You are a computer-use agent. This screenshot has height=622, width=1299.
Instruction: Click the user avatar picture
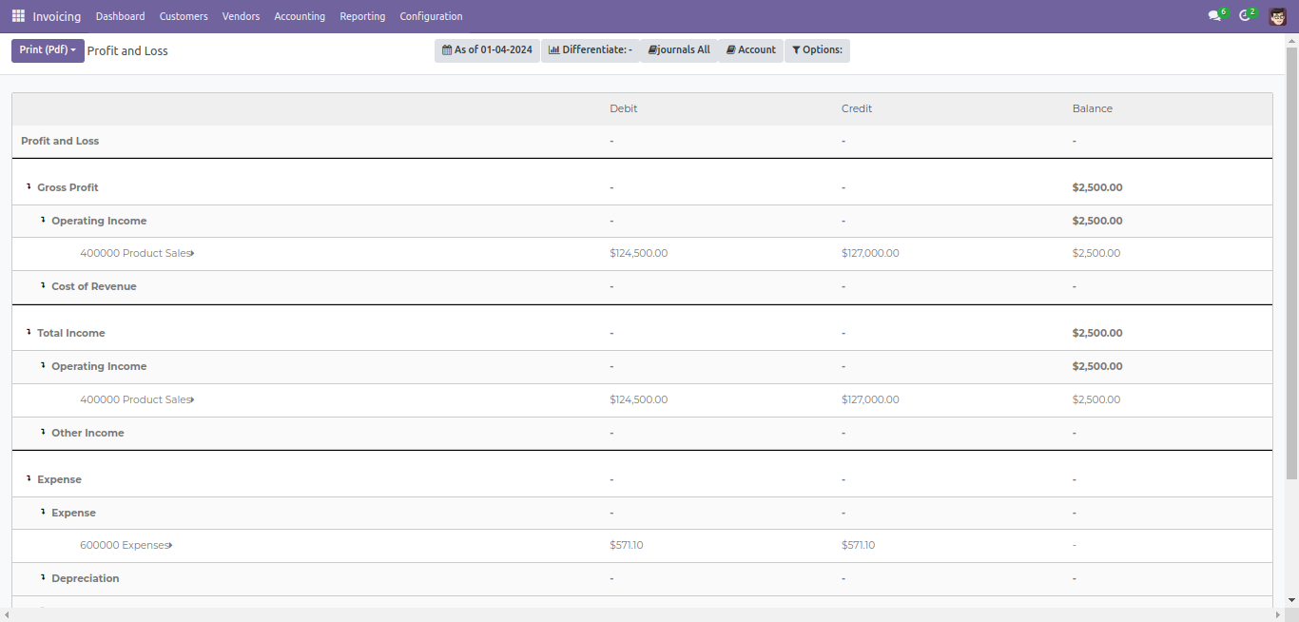coord(1277,16)
